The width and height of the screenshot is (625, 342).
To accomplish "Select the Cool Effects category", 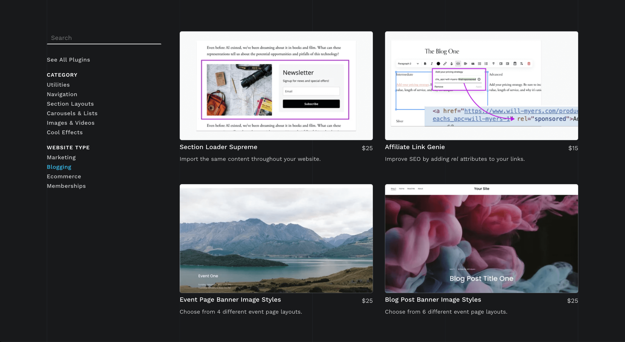I will click(64, 132).
